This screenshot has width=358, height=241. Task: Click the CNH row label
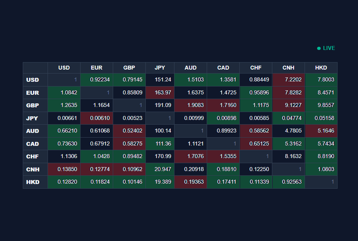pos(35,169)
